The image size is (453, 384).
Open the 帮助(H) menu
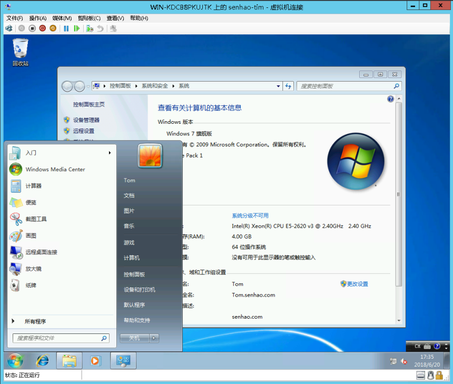click(139, 18)
